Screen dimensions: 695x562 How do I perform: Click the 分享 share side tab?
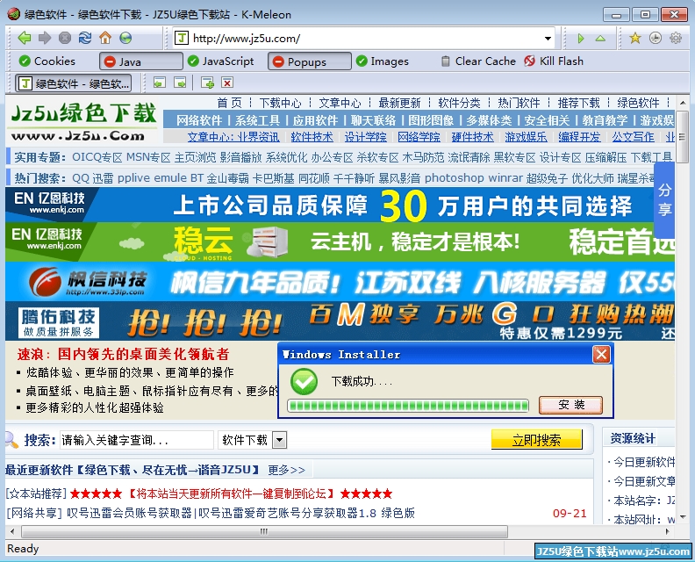(664, 199)
